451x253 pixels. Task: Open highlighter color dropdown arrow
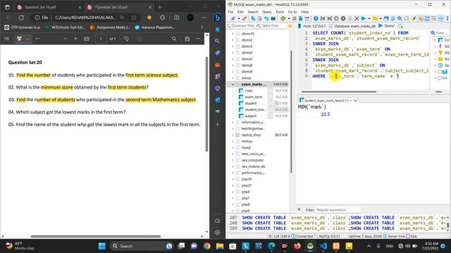[x=27, y=39]
